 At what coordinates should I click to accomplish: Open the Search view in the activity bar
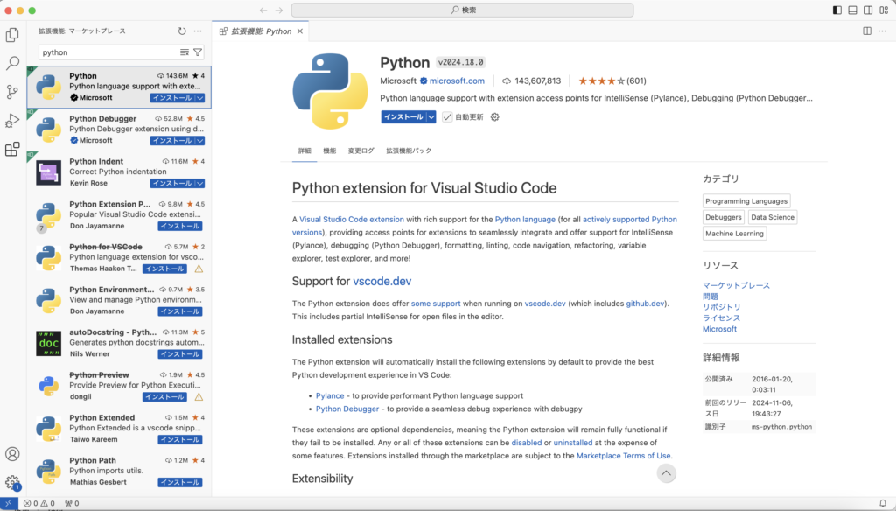pos(12,63)
